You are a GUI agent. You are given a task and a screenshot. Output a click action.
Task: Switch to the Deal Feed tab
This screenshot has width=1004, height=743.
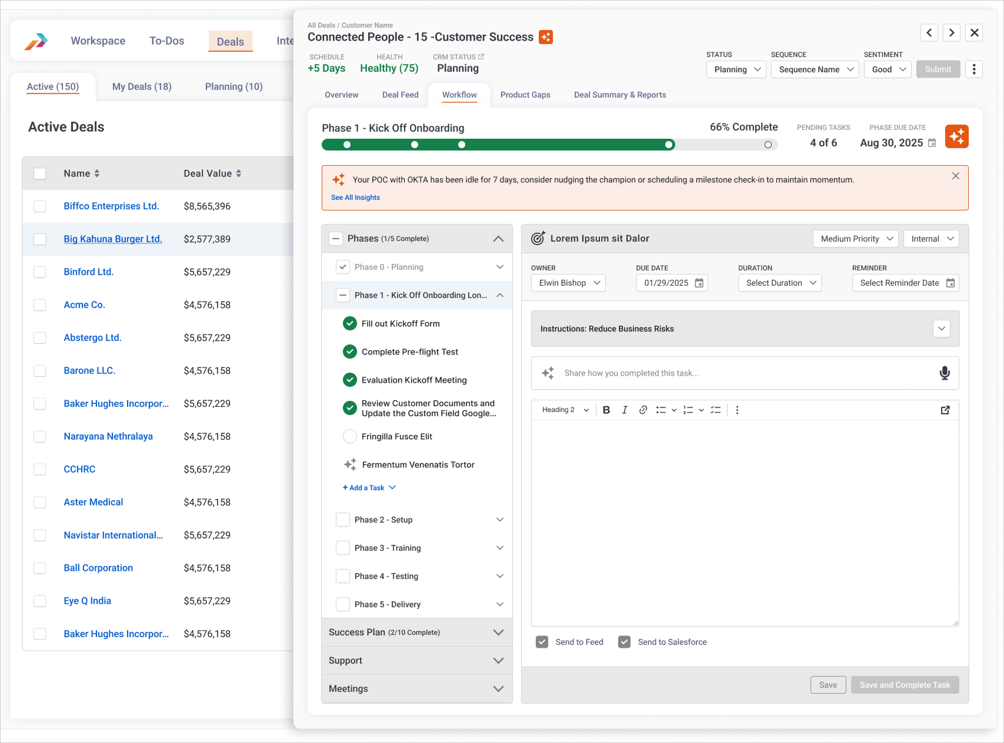point(401,95)
